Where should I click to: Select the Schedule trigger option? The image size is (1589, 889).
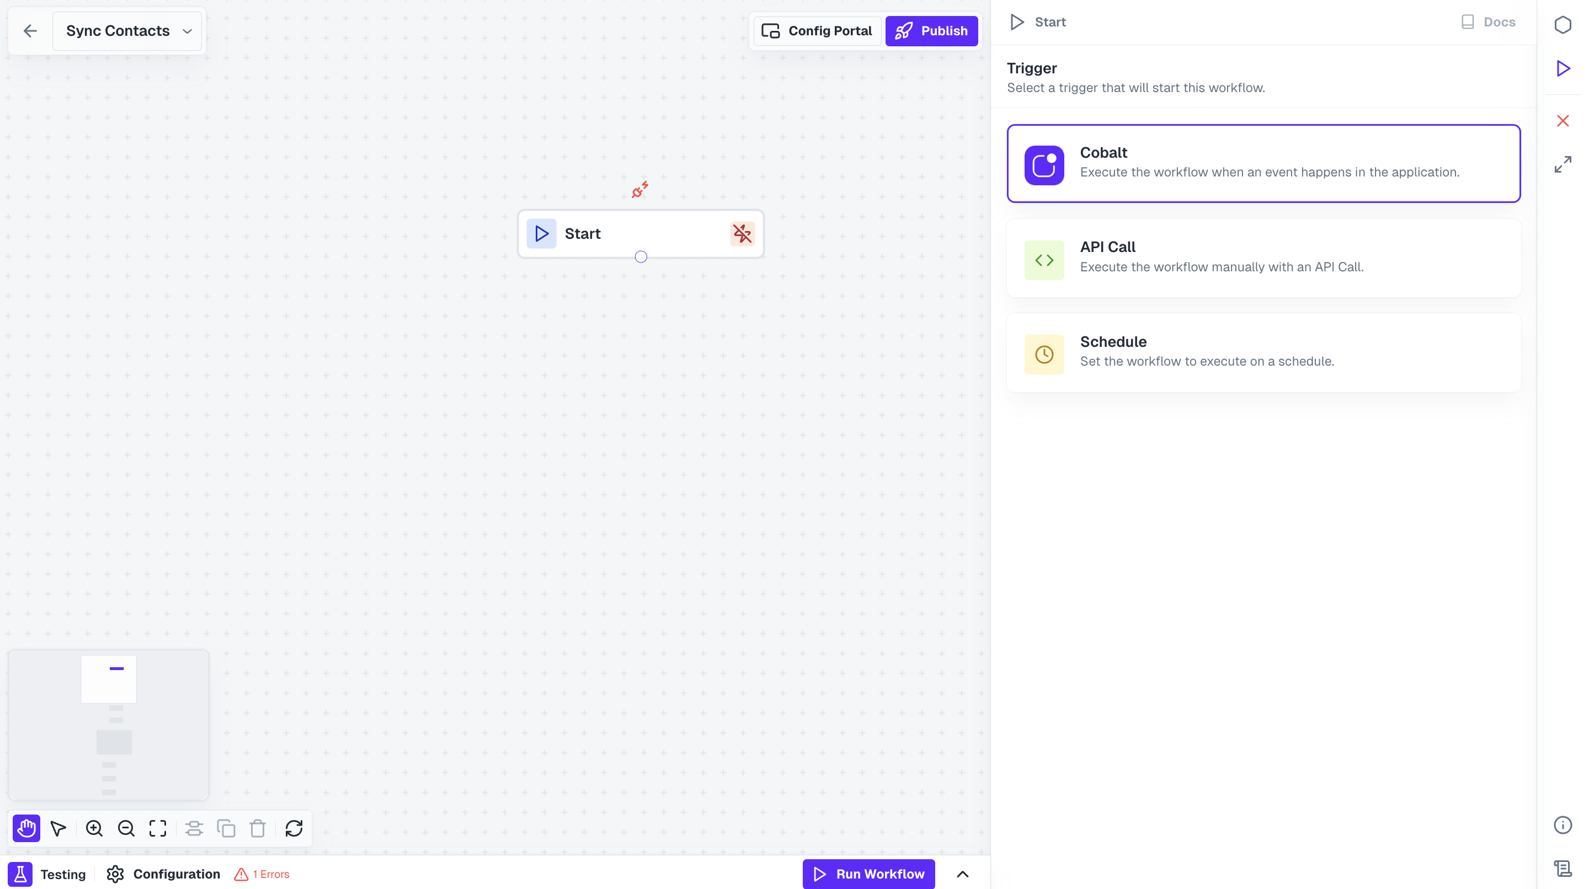coord(1263,352)
